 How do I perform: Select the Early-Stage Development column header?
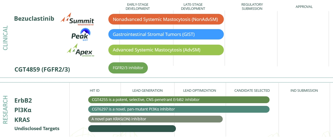[x=138, y=7]
